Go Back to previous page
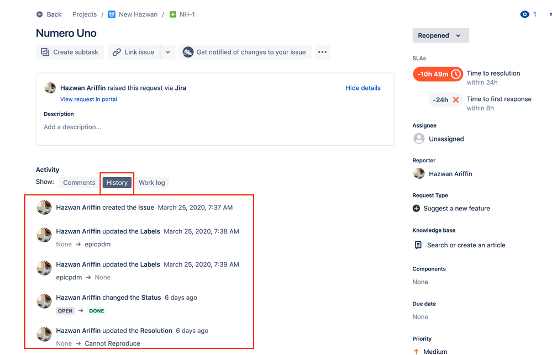The image size is (552, 355). 49,14
